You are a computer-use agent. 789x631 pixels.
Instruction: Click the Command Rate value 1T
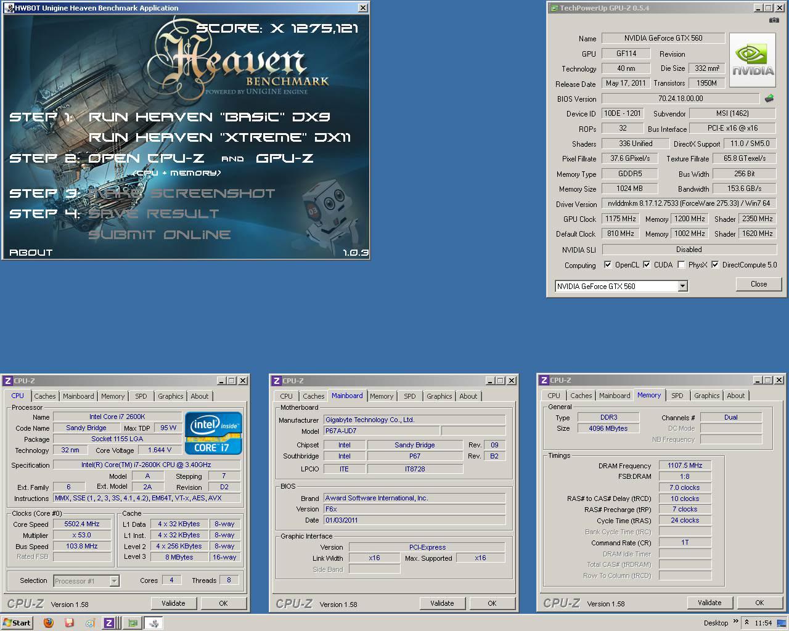(685, 543)
